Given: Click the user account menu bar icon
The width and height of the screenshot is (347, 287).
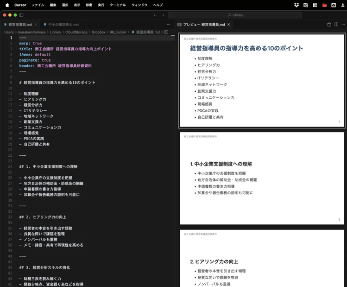Looking at the screenshot, I should [x=342, y=5].
